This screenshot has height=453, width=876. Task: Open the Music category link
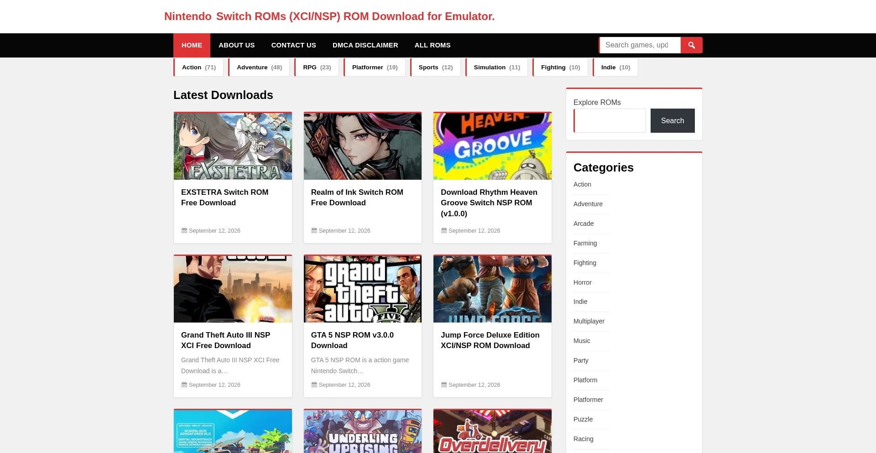click(x=582, y=341)
